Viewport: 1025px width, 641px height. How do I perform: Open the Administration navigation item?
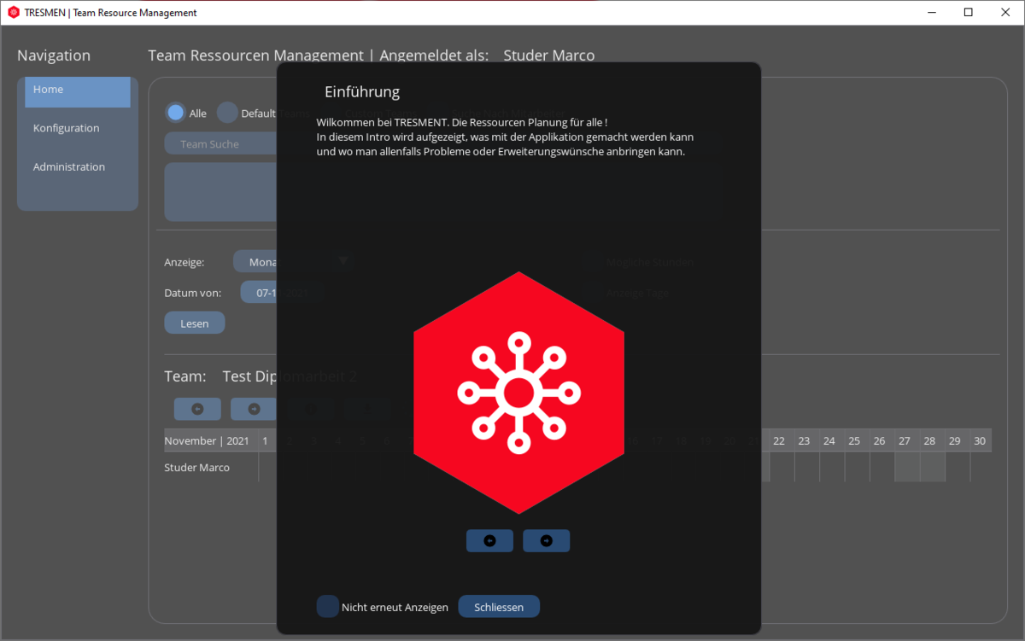69,167
